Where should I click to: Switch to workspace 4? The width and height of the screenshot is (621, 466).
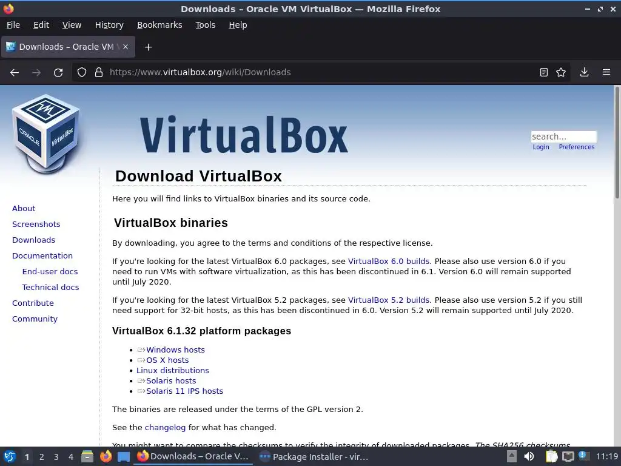click(x=71, y=457)
